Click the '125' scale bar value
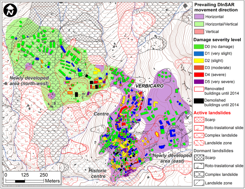The width and height of the screenshot is (245, 189). 25,175
